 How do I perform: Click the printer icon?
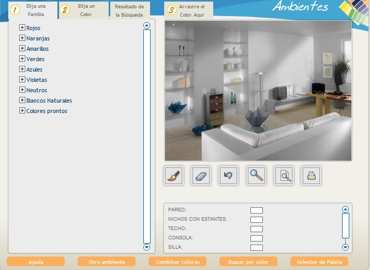coord(311,176)
